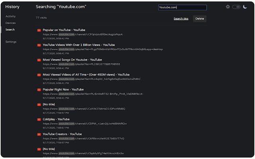Click the YouTube favicon beside Popular on YouTube
The width and height of the screenshot is (255, 159).
click(x=39, y=30)
